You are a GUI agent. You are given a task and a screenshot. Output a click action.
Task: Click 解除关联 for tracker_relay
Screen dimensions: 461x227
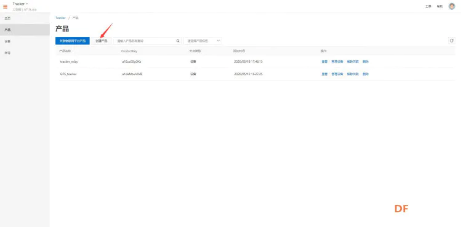pos(353,62)
